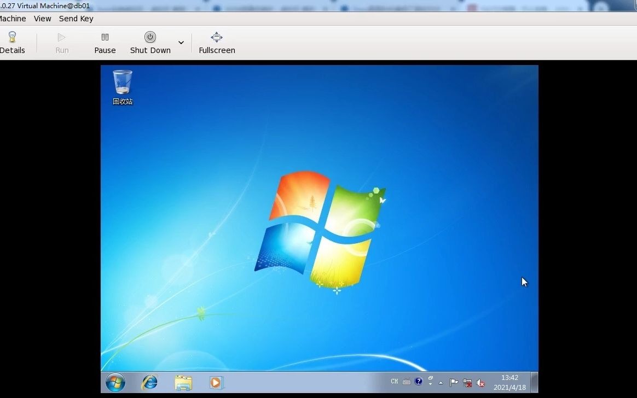This screenshot has width=637, height=398.
Task: Open Windows Explorer folder on taskbar
Action: point(183,383)
